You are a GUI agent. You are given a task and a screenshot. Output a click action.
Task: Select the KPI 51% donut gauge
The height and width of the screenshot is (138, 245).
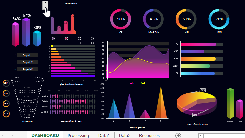click(x=186, y=19)
